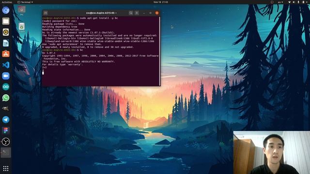Click the '2+2' expression line
The image size is (310, 174).
45,67
